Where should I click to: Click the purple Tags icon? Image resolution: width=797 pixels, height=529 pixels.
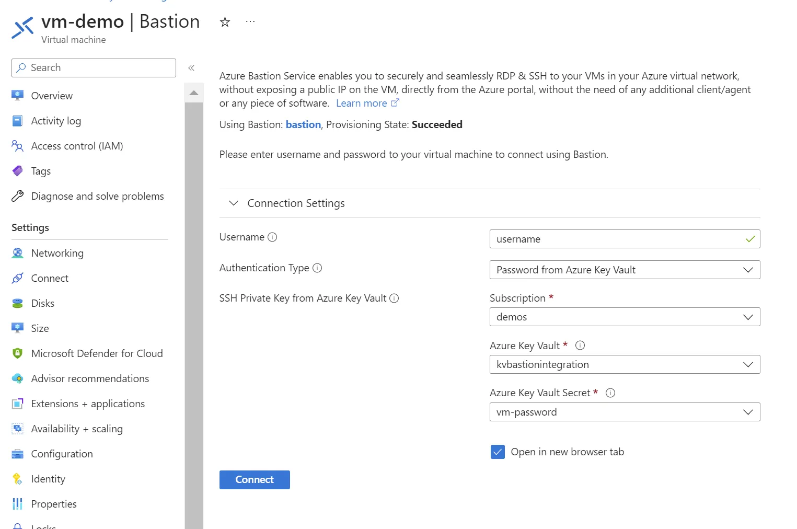(18, 171)
